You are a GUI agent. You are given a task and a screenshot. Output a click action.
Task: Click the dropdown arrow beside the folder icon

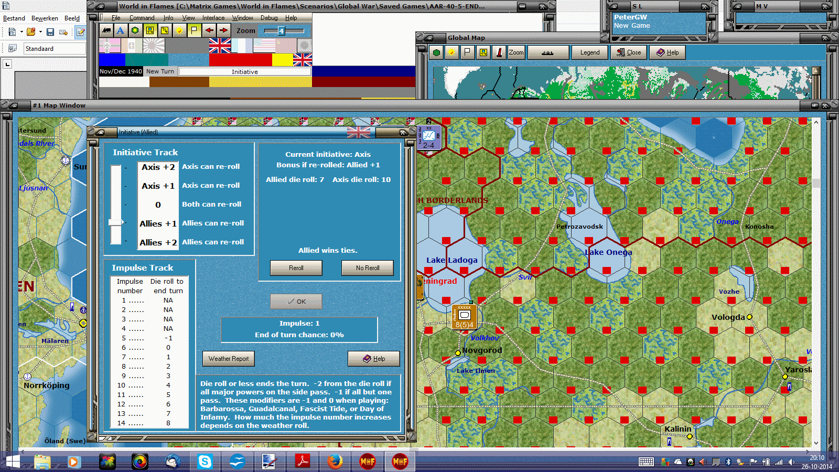(x=40, y=32)
